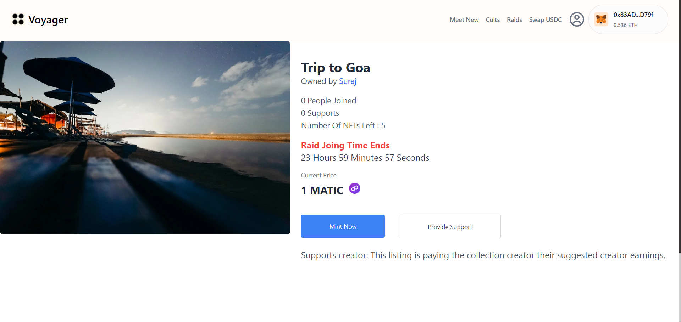Click the Voyager four-dot logo icon
This screenshot has width=681, height=322.
(18, 19)
